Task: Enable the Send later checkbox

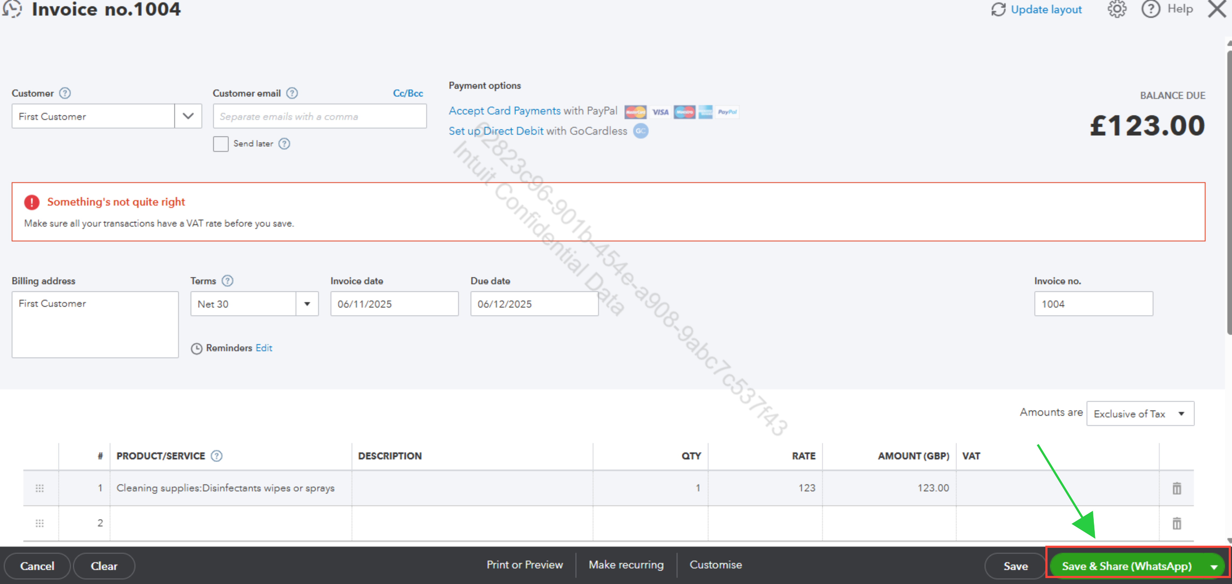Action: tap(220, 144)
